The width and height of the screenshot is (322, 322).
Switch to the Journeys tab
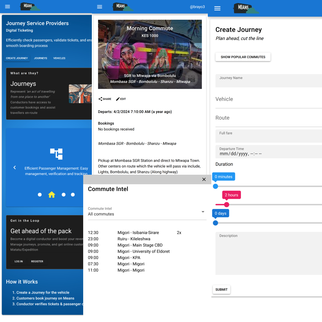[x=41, y=58]
